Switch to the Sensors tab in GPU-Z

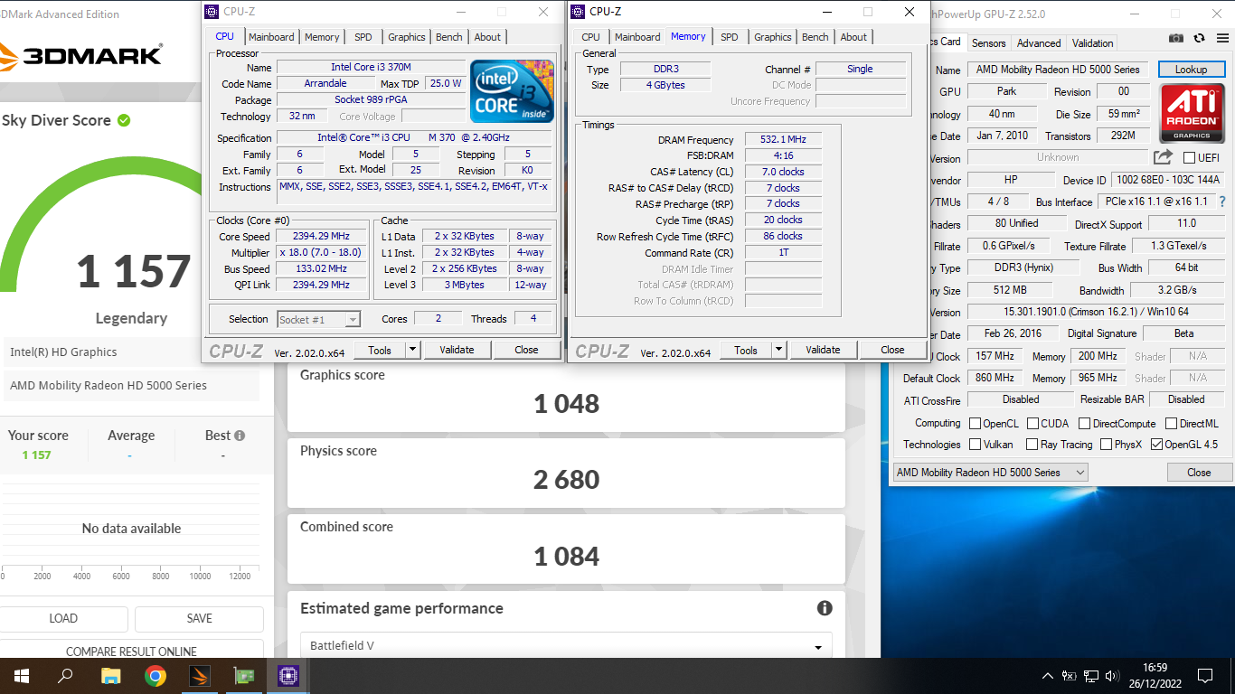click(988, 43)
